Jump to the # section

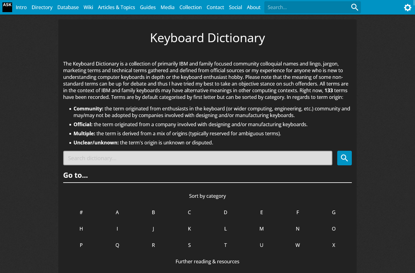(81, 212)
